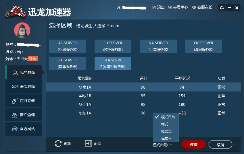This screenshot has width=244, height=154.
Task: Click the money bag icon for 推广返佣
Action: (15, 115)
